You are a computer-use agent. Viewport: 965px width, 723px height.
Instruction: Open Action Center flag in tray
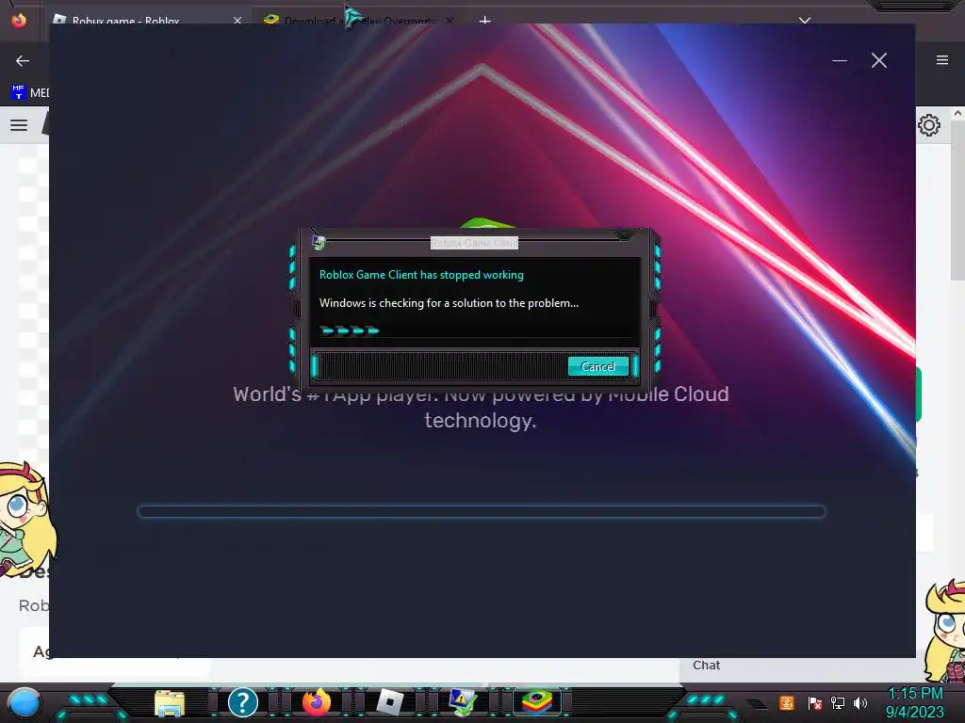click(x=814, y=702)
